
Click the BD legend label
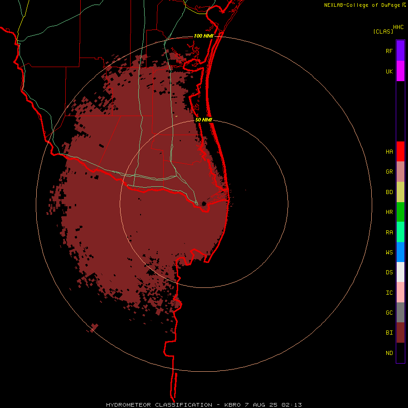point(389,192)
